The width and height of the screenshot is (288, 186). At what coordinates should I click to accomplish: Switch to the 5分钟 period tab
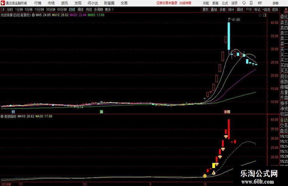click(x=29, y=9)
